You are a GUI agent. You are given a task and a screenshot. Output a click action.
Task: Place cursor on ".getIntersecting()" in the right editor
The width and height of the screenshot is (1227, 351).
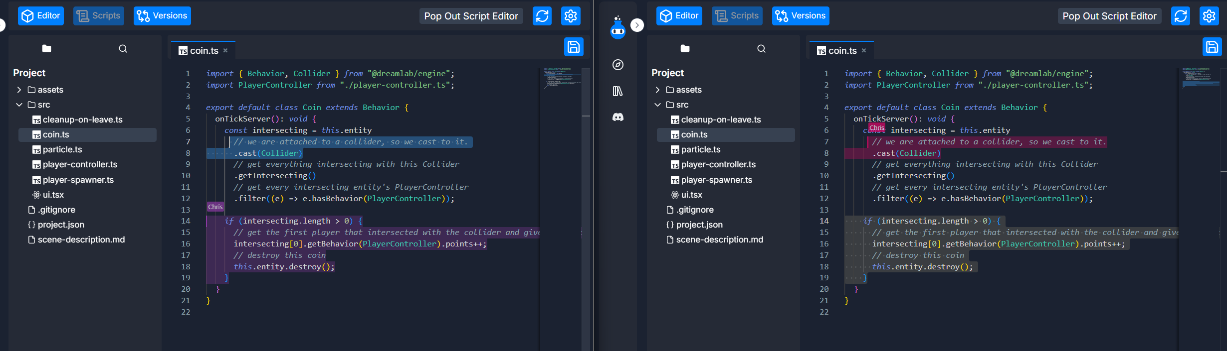click(x=913, y=176)
